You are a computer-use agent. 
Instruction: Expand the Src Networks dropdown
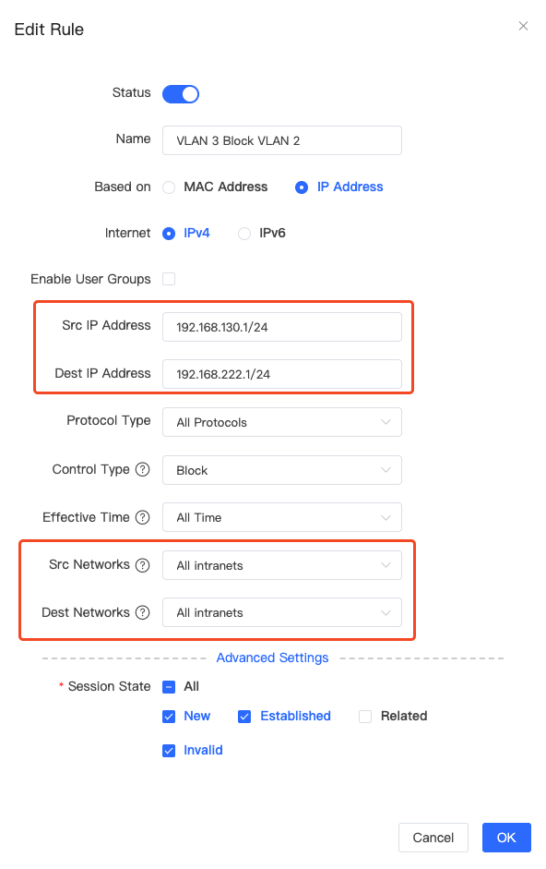[282, 565]
